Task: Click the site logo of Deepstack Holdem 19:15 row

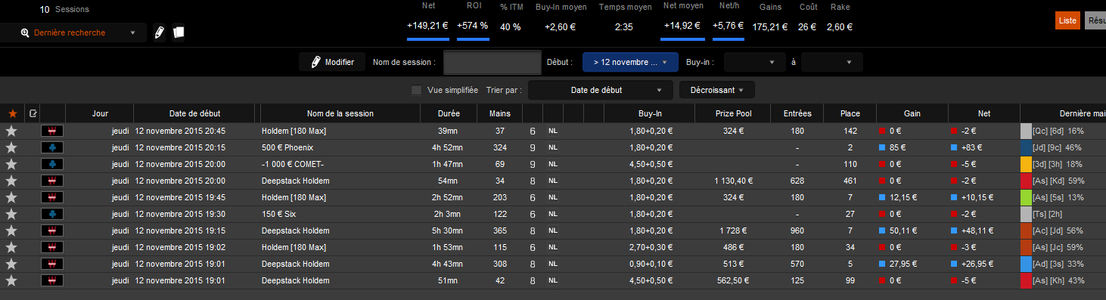Action: [x=53, y=230]
